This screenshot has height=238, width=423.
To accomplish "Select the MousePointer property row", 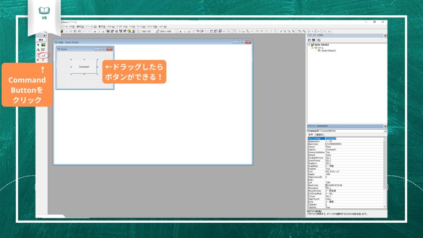I will click(x=345, y=191).
